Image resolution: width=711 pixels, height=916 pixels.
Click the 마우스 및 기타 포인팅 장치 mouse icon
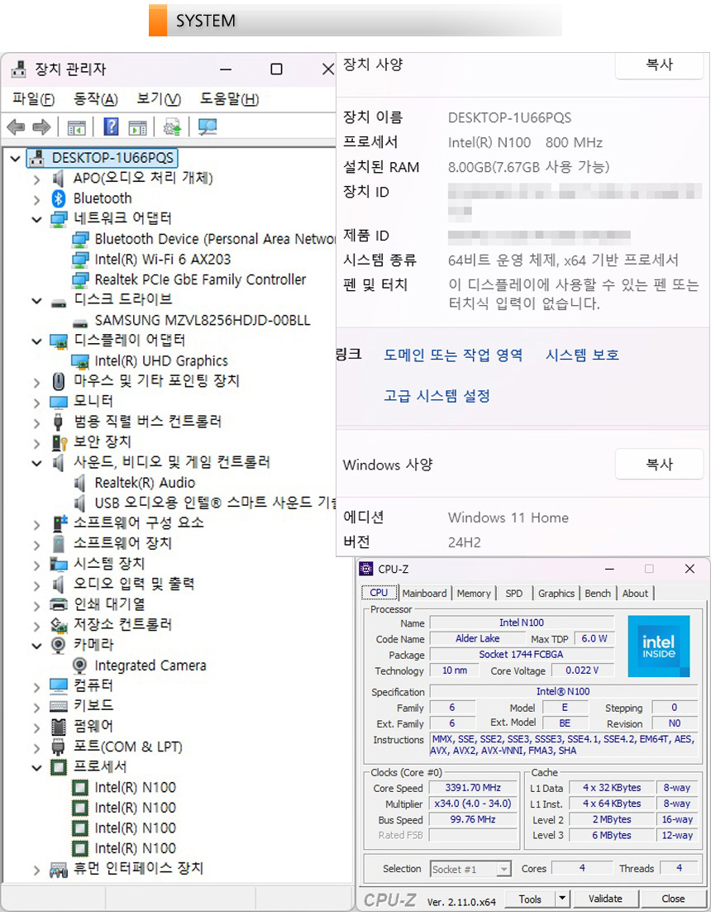pyautogui.click(x=59, y=381)
